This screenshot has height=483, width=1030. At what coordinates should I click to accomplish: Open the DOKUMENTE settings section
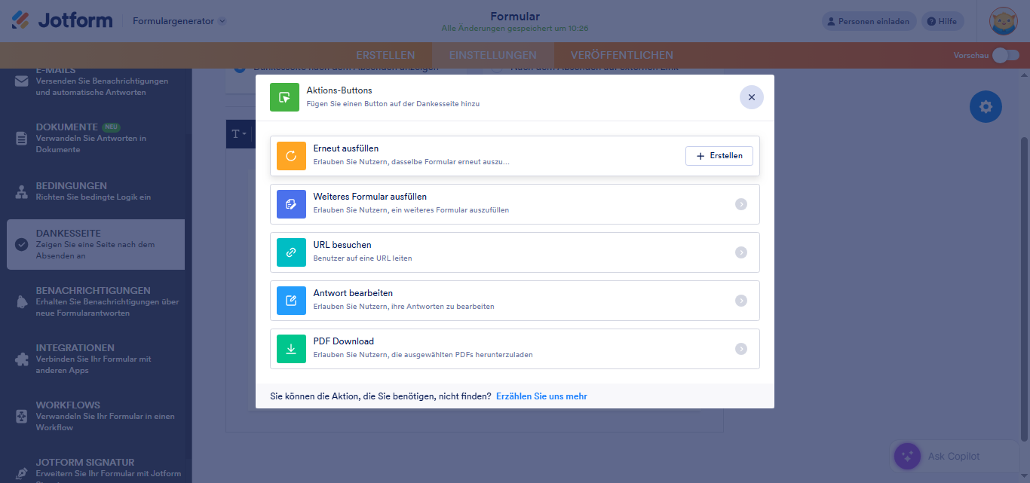pyautogui.click(x=96, y=138)
